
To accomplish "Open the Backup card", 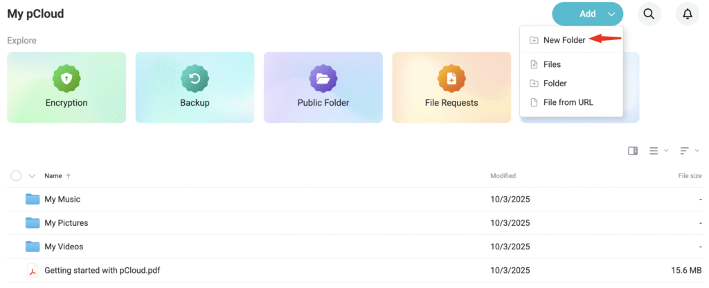I will point(195,87).
